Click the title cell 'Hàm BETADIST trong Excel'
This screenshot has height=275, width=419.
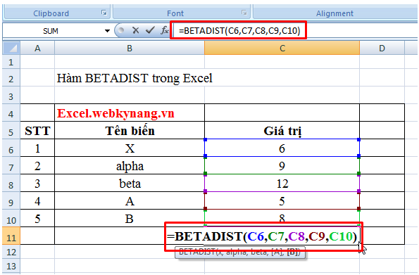[130, 78]
